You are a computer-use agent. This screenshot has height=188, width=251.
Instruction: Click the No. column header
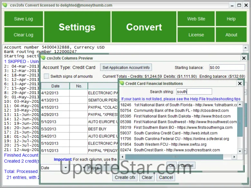[x=79, y=86]
